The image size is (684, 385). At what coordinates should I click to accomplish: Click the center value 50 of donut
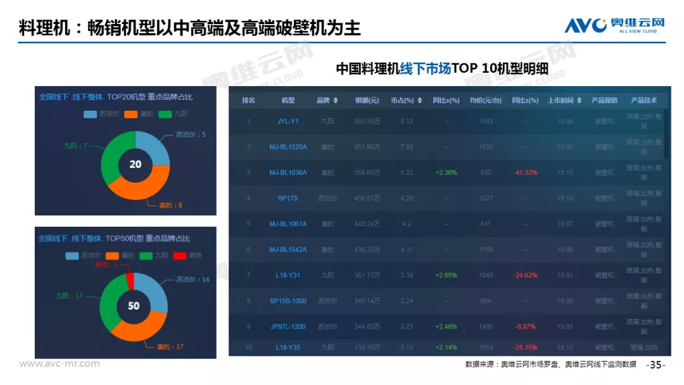click(134, 306)
